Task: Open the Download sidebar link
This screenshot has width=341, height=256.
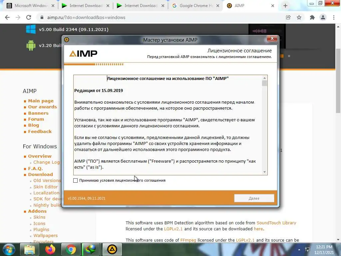Action: pos(40,174)
